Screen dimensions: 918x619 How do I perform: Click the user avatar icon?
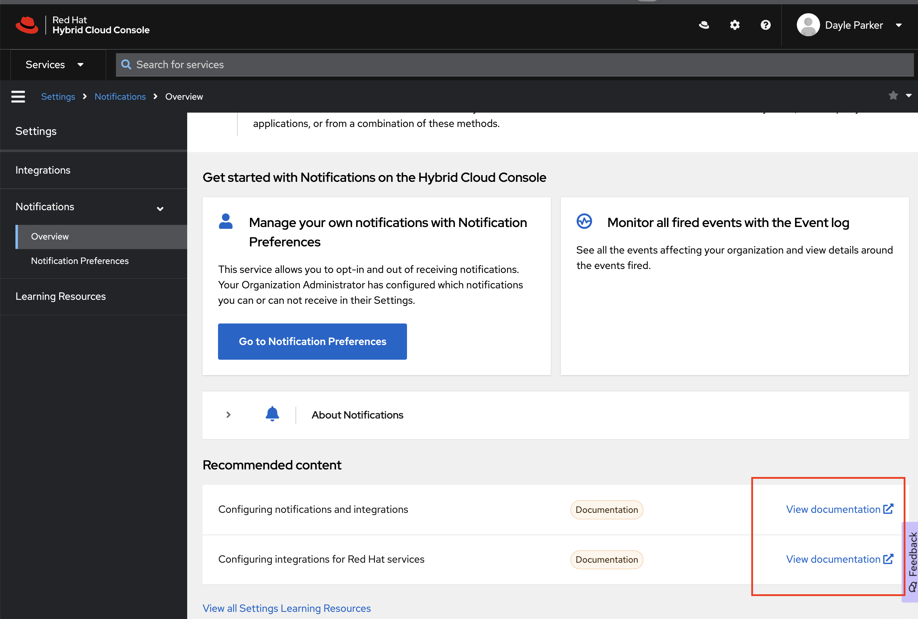pos(808,25)
